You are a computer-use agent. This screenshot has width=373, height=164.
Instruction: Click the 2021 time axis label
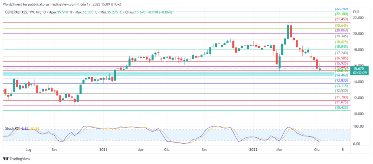click(103, 149)
